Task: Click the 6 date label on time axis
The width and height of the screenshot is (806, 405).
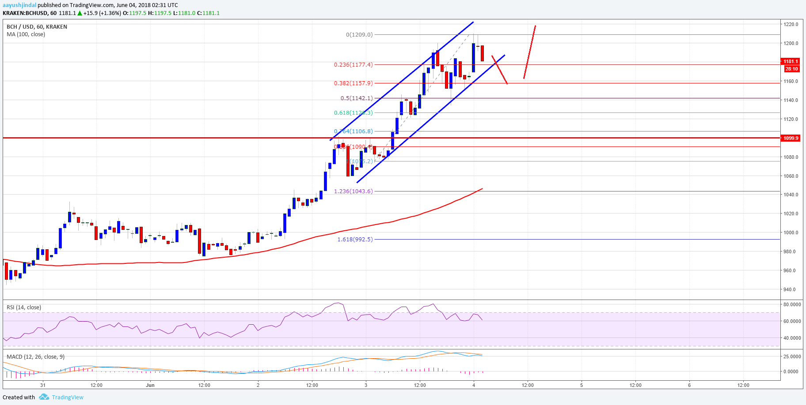Action: point(689,385)
